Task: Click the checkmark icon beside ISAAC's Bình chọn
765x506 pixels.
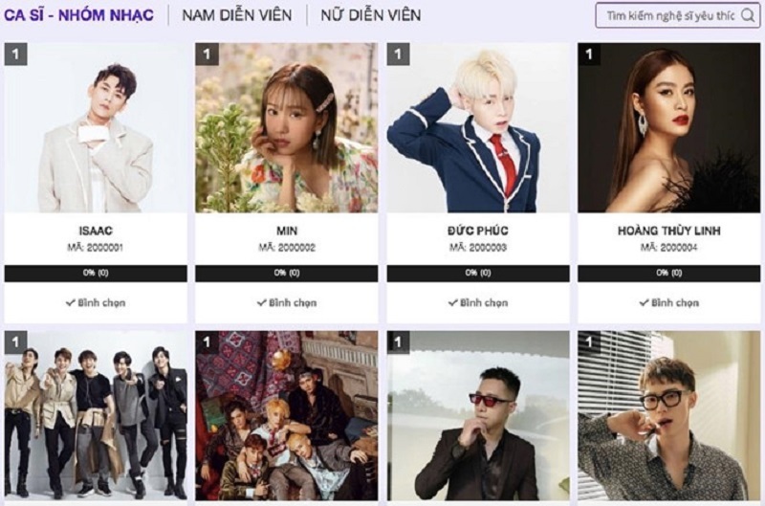Action: (x=71, y=302)
